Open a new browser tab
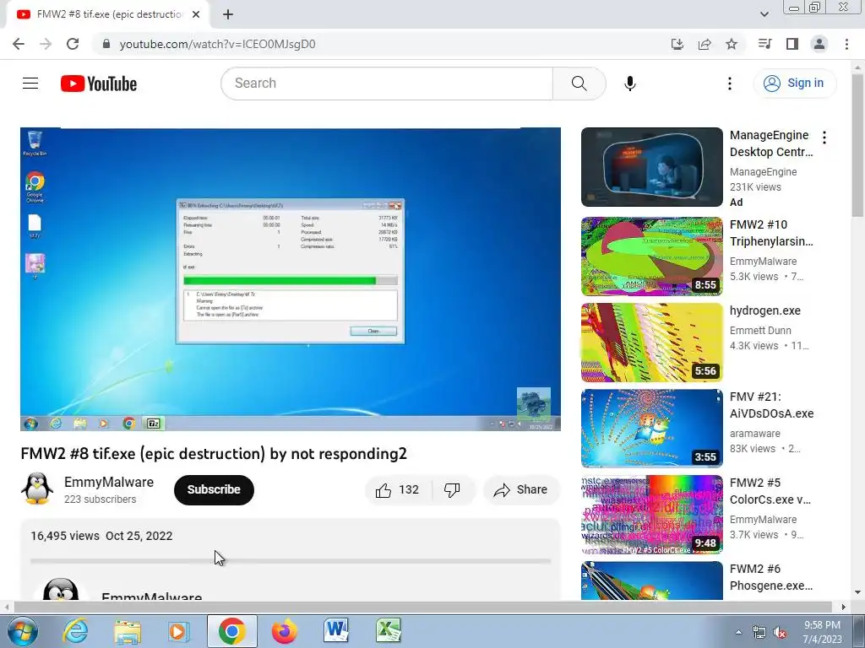The width and height of the screenshot is (865, 648). click(228, 14)
